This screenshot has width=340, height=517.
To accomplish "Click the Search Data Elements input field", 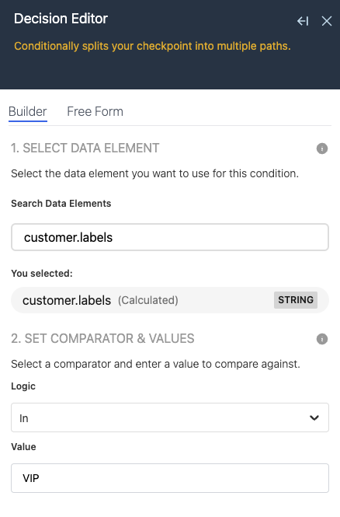I will tap(170, 237).
